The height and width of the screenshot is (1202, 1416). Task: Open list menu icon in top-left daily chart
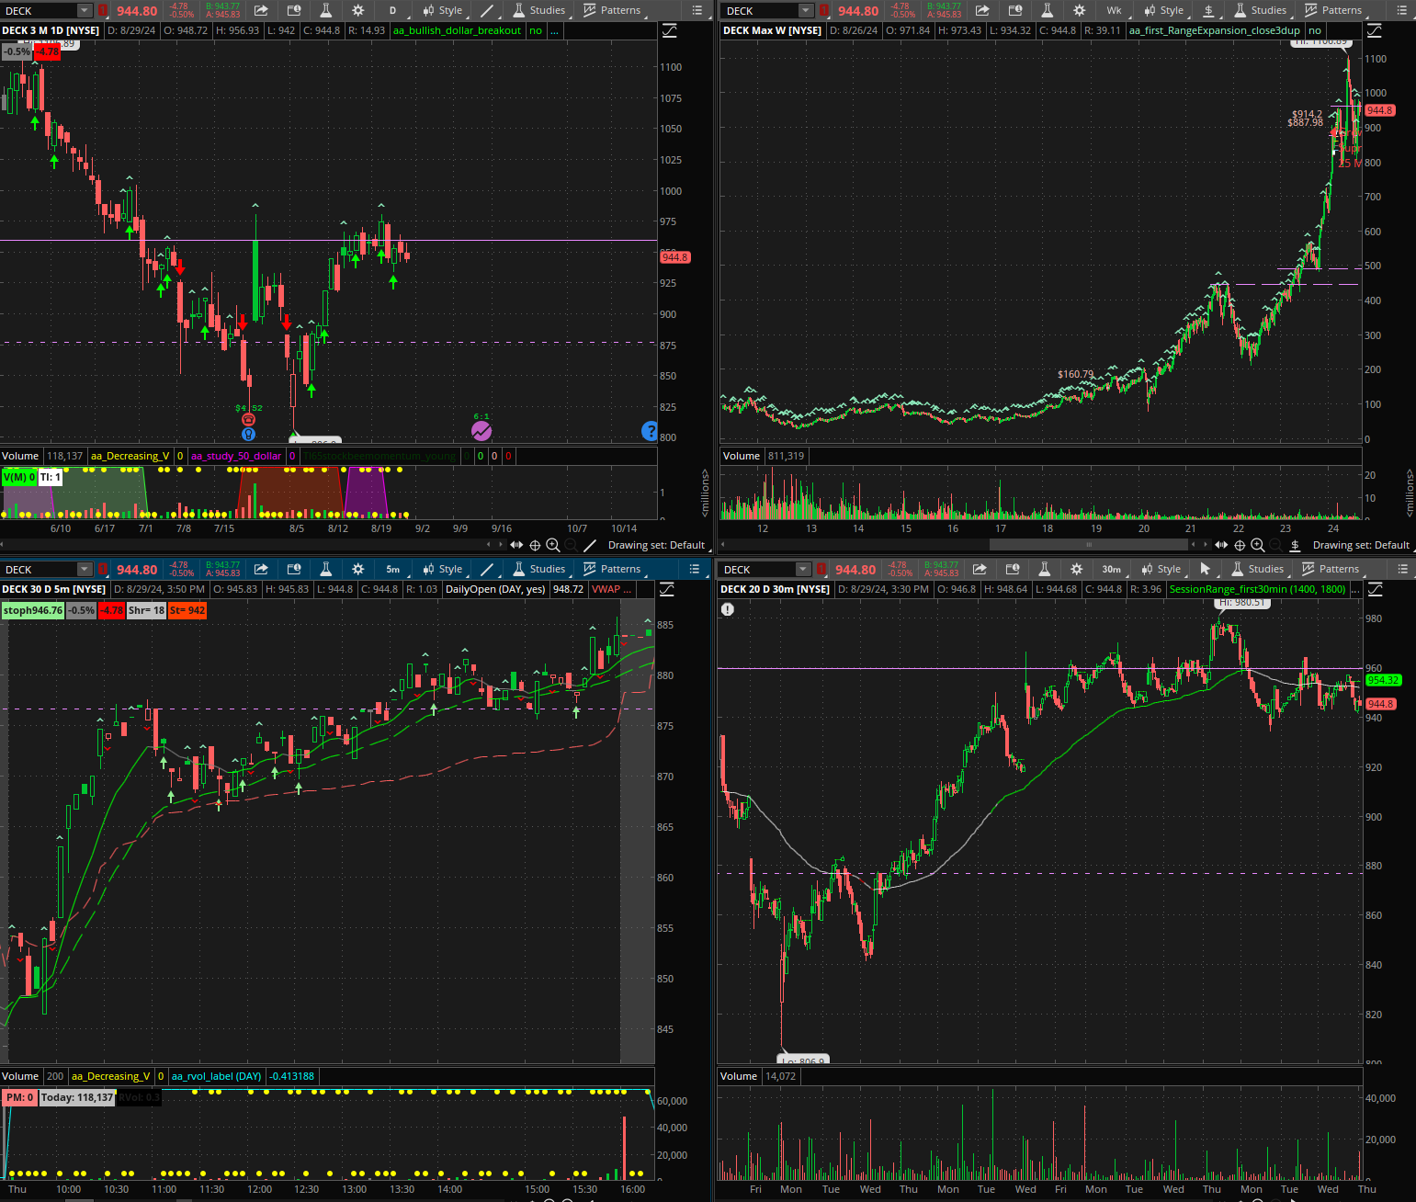coord(697,10)
